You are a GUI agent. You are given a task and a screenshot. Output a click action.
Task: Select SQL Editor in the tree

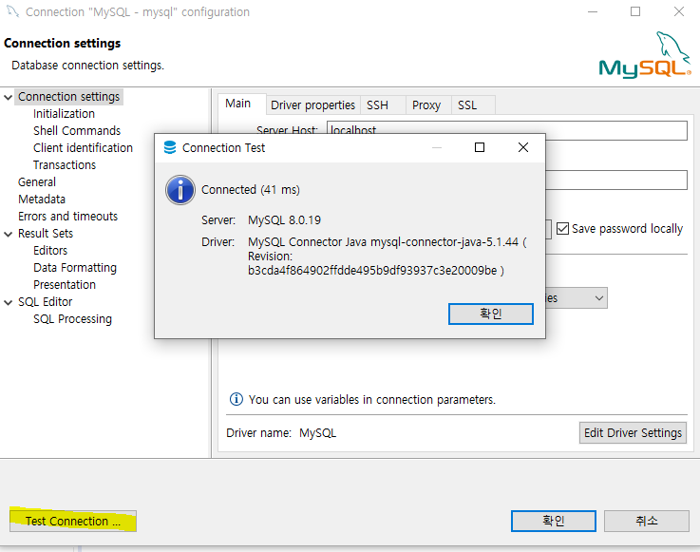(45, 302)
